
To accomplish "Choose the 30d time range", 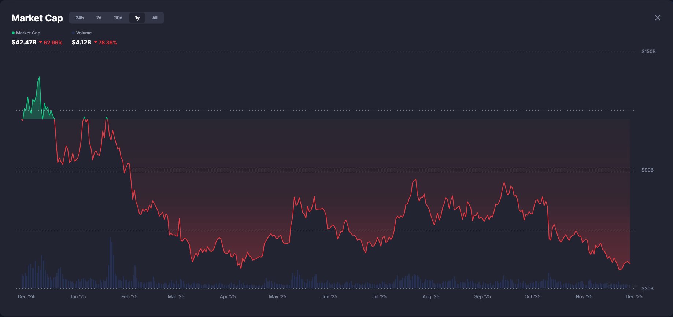I will pos(118,18).
